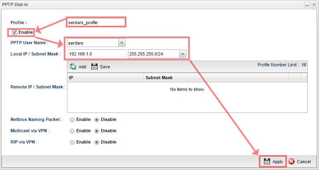The image size is (319, 170).
Task: Select Disable for RIP via VPN
Action: click(x=97, y=142)
